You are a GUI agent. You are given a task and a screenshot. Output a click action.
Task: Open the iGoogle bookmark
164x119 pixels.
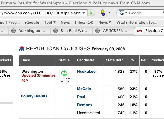[x=32, y=22]
